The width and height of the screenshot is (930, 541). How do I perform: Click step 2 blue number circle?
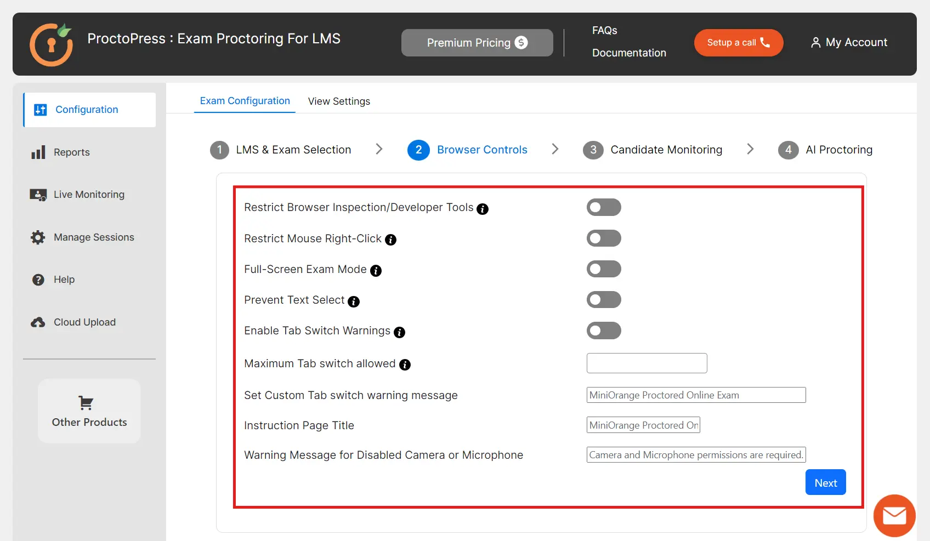(x=418, y=150)
